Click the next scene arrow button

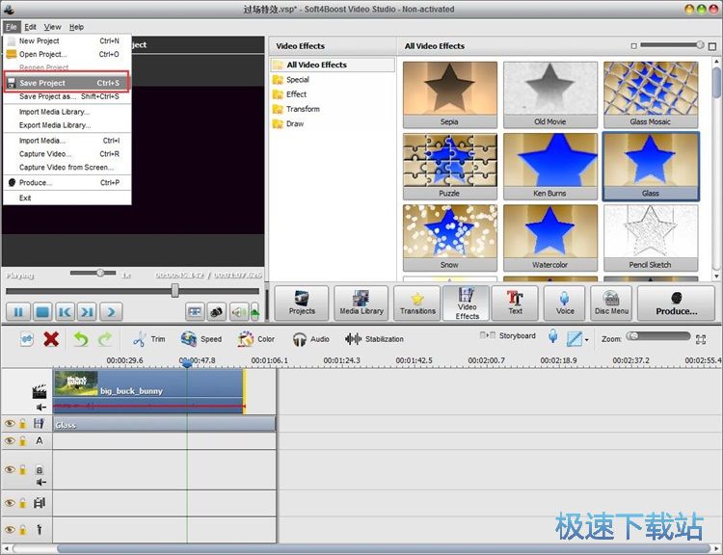tap(111, 312)
